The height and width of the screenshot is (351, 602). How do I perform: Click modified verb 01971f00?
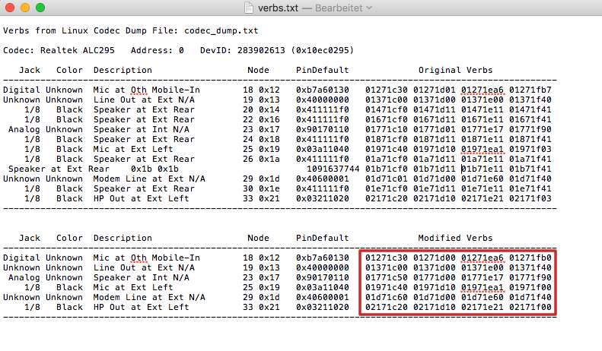(530, 287)
